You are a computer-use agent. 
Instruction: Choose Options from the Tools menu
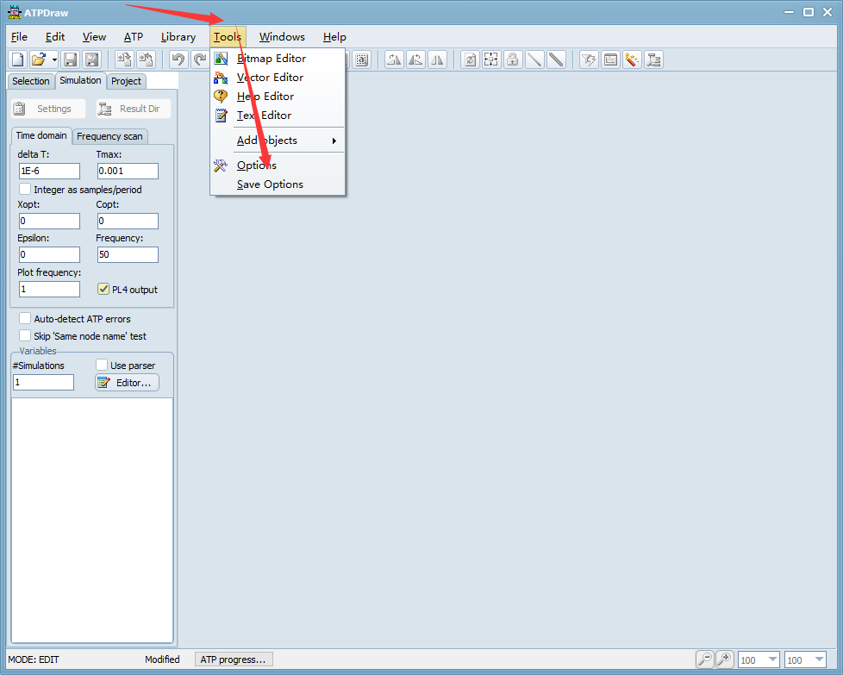(257, 166)
